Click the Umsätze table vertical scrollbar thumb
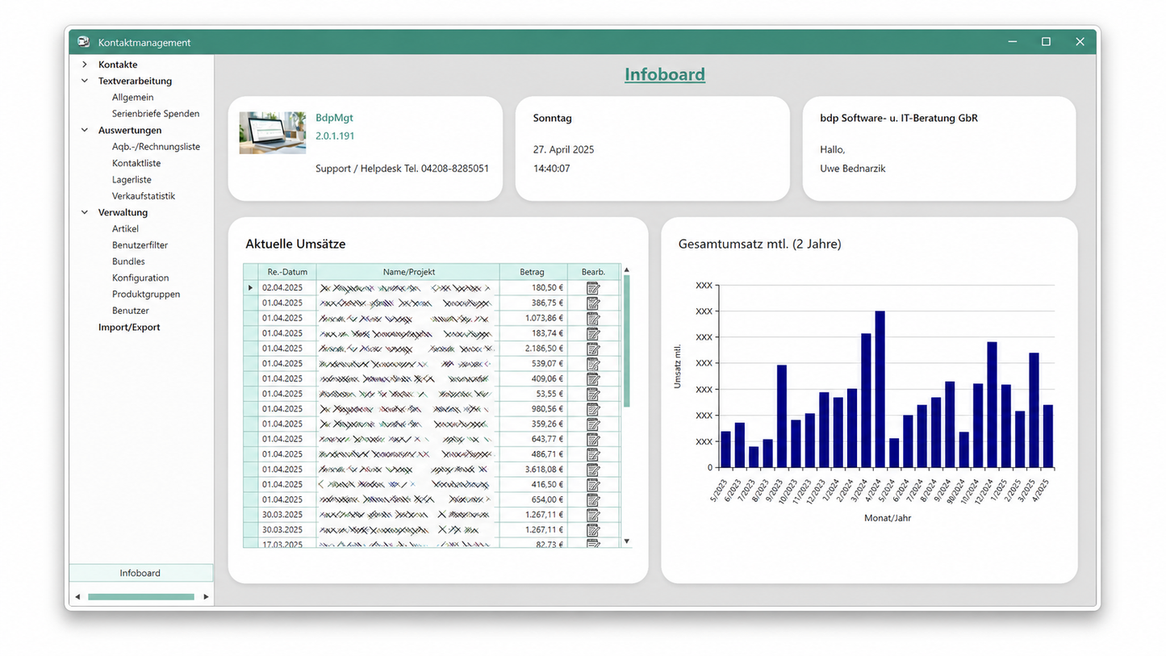This screenshot has height=656, width=1166. (627, 341)
